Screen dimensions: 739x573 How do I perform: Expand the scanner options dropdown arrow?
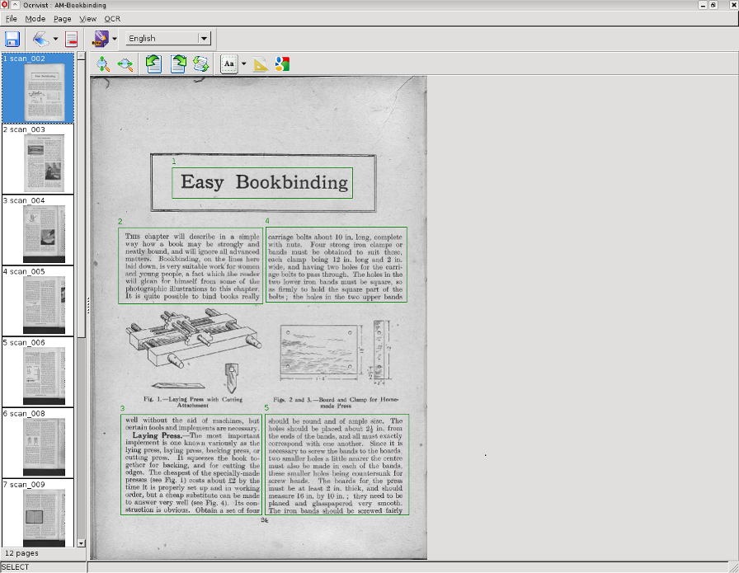(x=55, y=39)
